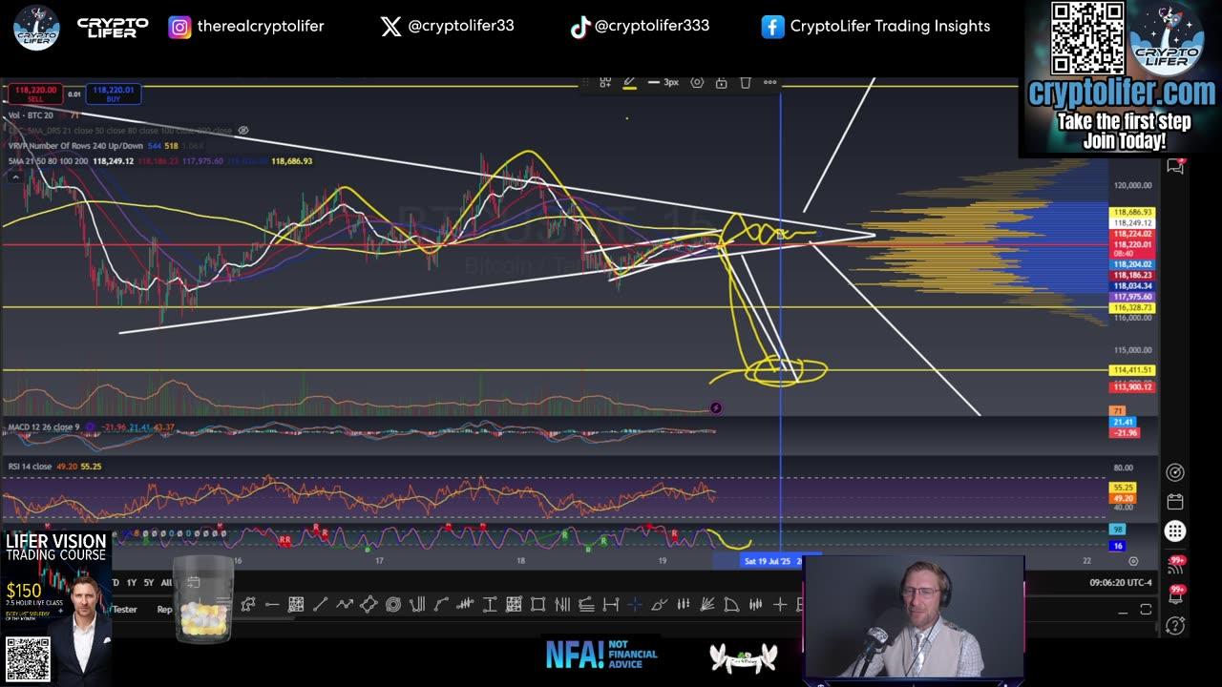Select the Fib retracement tool icon
1222x687 pixels.
tap(586, 604)
